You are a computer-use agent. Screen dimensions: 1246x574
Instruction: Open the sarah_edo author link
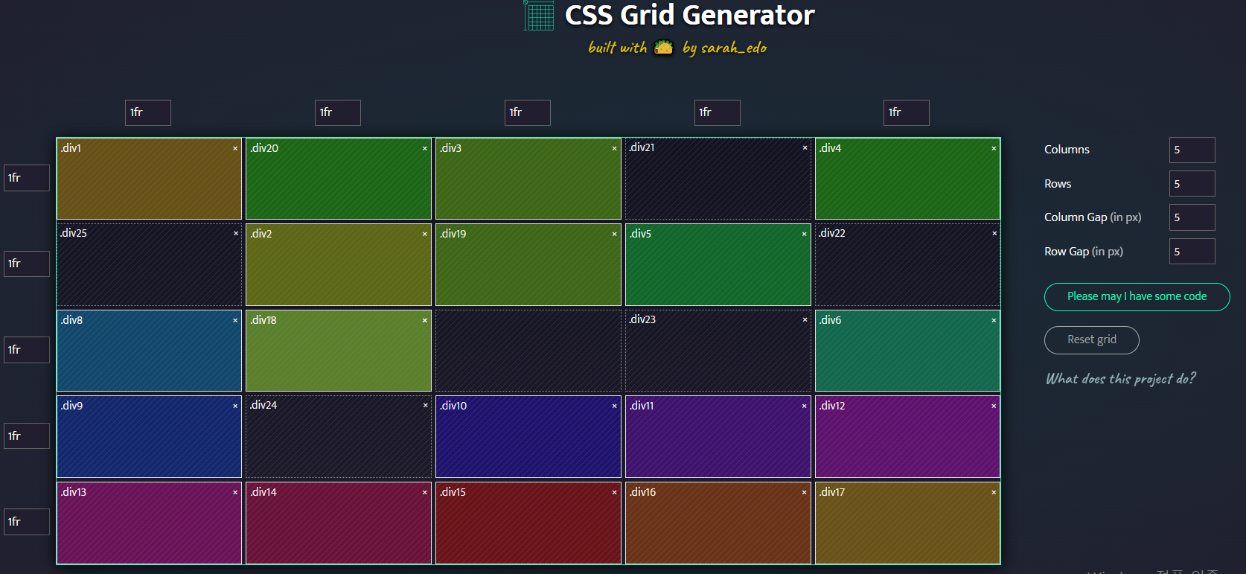pyautogui.click(x=733, y=48)
